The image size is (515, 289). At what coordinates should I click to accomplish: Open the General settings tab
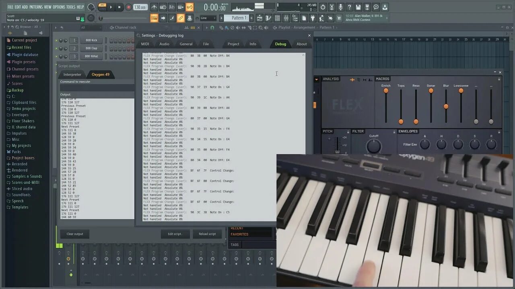point(186,44)
